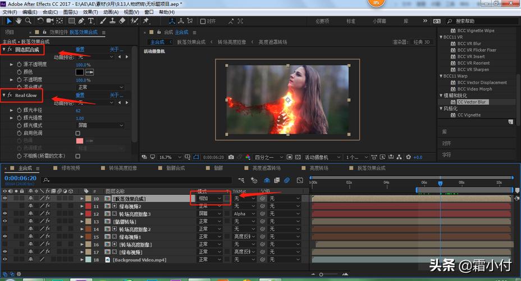
Task: Open the 窗口 menu
Action: point(149,12)
